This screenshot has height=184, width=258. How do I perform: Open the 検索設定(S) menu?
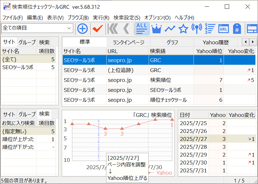pyautogui.click(x=127, y=17)
